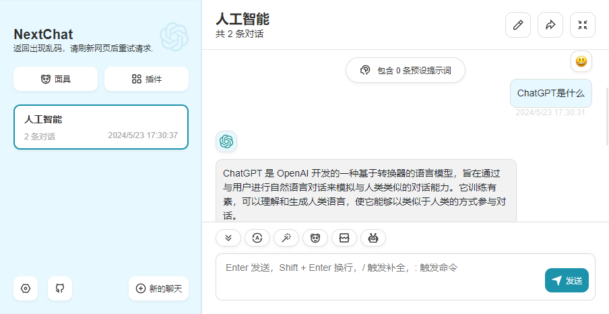Expand the 包含 0 条预设提示词 prompt pill
The width and height of the screenshot is (609, 314).
(x=406, y=70)
